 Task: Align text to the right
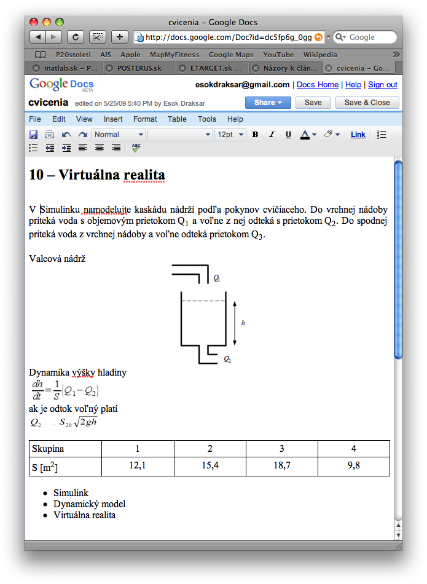click(116, 148)
